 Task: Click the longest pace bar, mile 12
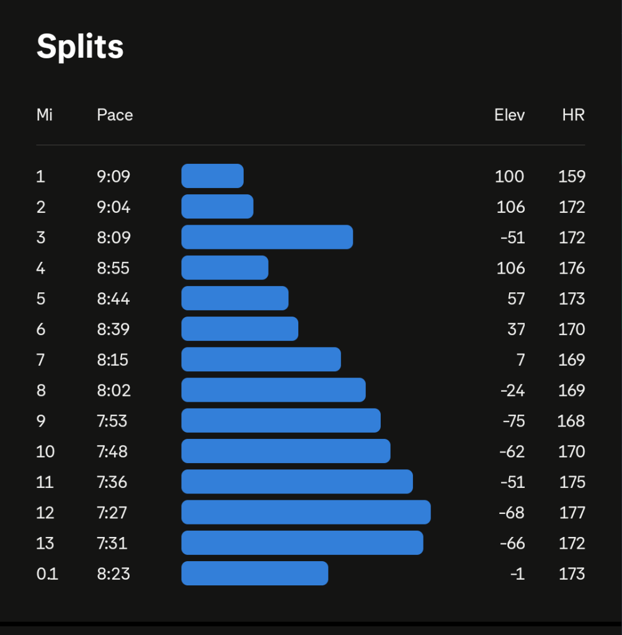(306, 512)
